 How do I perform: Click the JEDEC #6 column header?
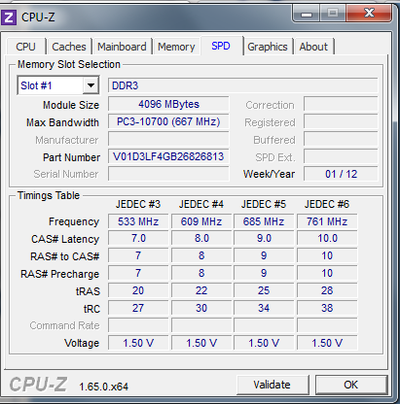pos(327,204)
